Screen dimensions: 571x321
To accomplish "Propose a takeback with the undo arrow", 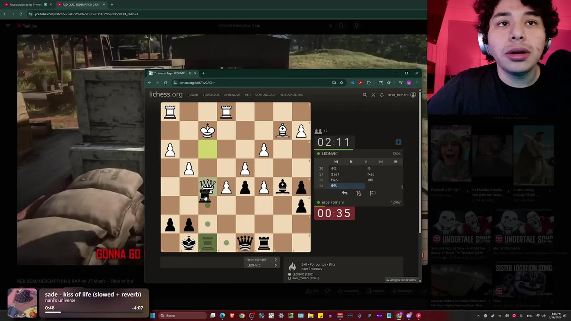I will (344, 193).
